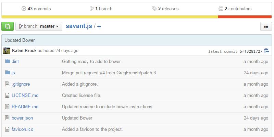The image size is (274, 137).
Task: Open the 1 branch tab
Action: pos(101,9)
